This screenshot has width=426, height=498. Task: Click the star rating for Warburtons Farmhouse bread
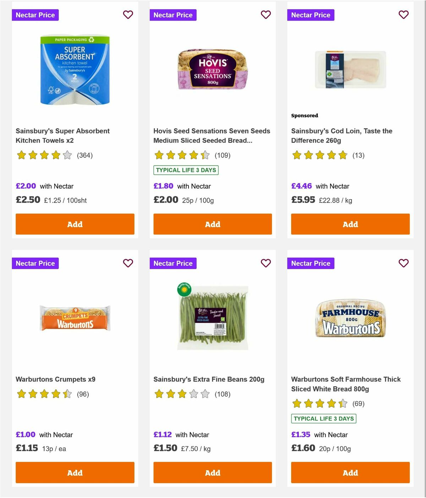(x=318, y=403)
